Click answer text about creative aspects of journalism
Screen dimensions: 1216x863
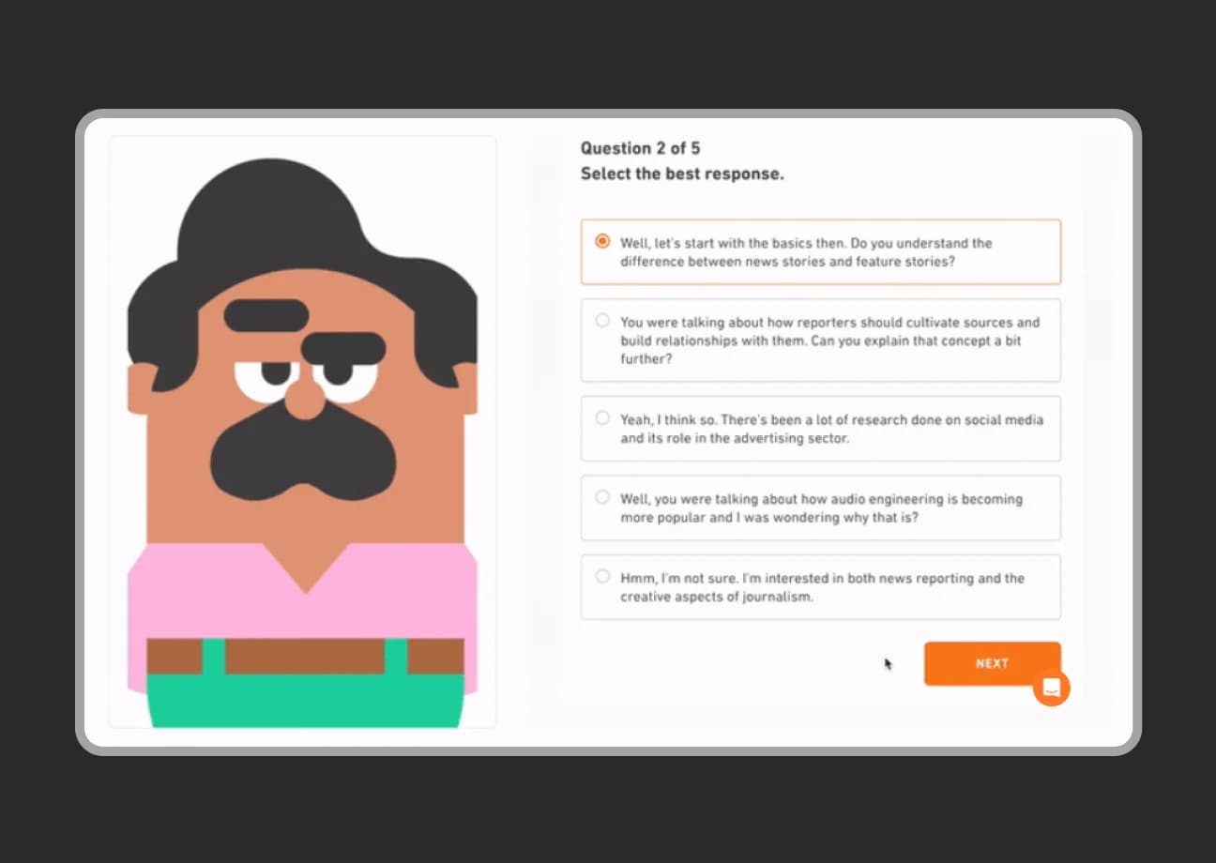822,587
